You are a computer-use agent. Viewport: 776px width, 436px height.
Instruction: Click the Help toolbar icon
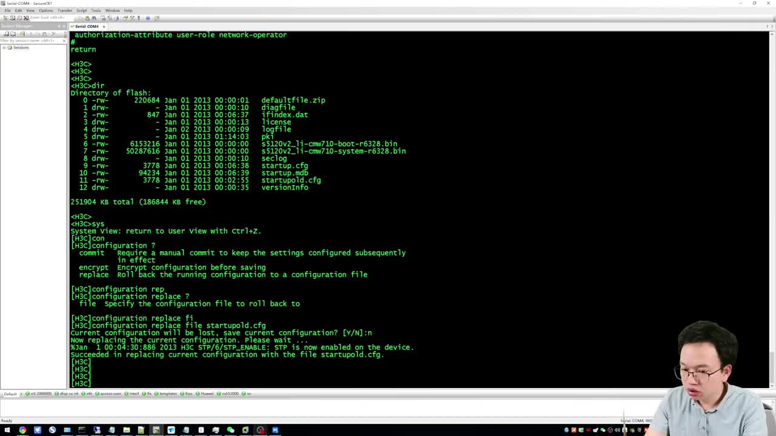click(x=148, y=18)
